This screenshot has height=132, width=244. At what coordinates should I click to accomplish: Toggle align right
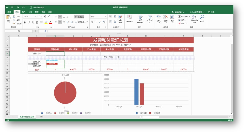point(64,22)
